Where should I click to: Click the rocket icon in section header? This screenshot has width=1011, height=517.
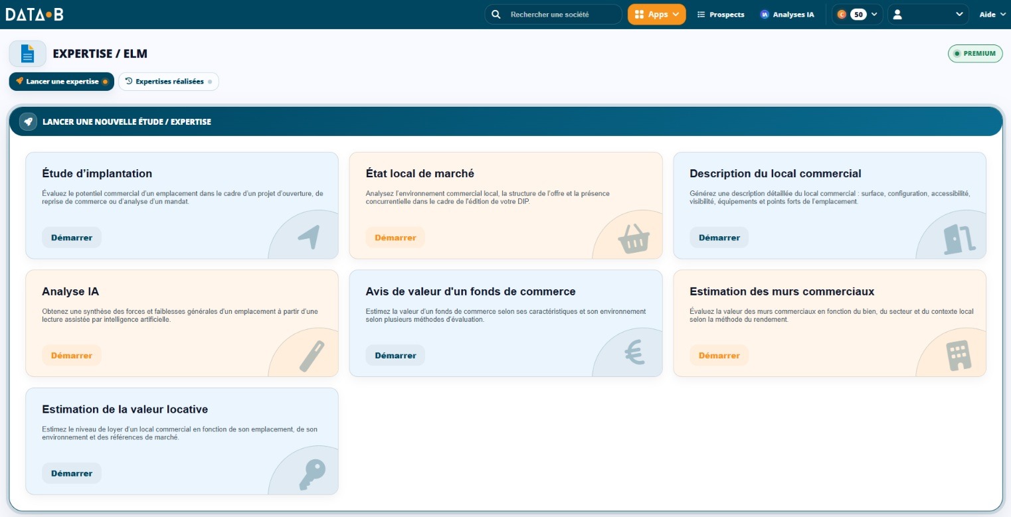click(x=28, y=121)
